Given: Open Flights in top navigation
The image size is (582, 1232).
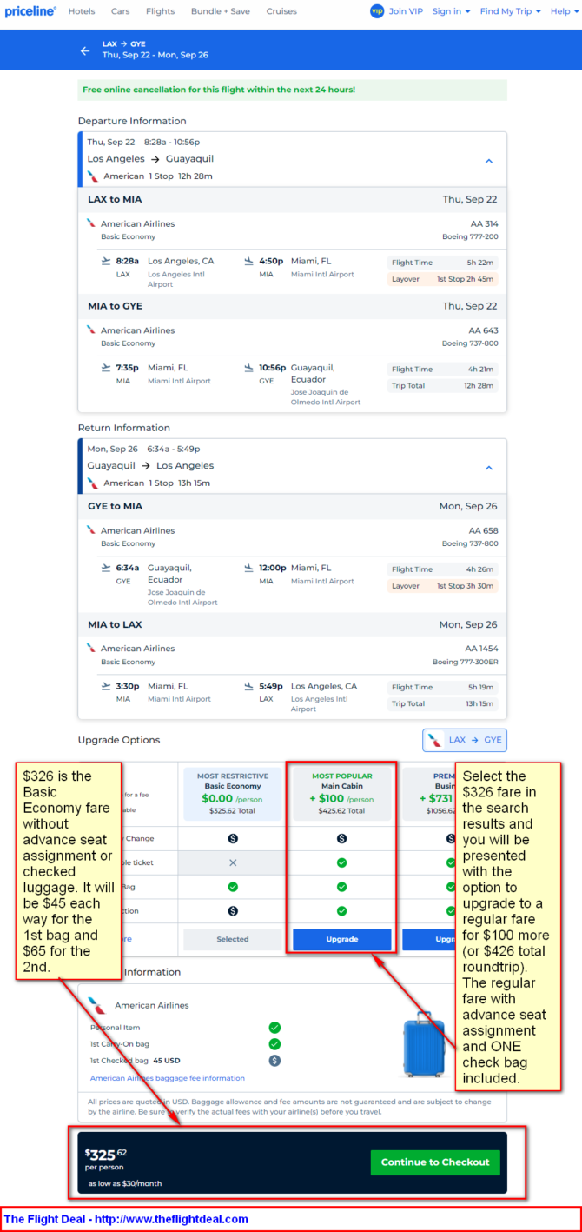Looking at the screenshot, I should click(161, 11).
